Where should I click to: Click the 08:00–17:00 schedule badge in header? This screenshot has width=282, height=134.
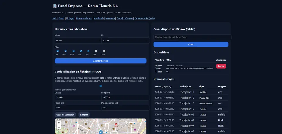[x=100, y=13]
